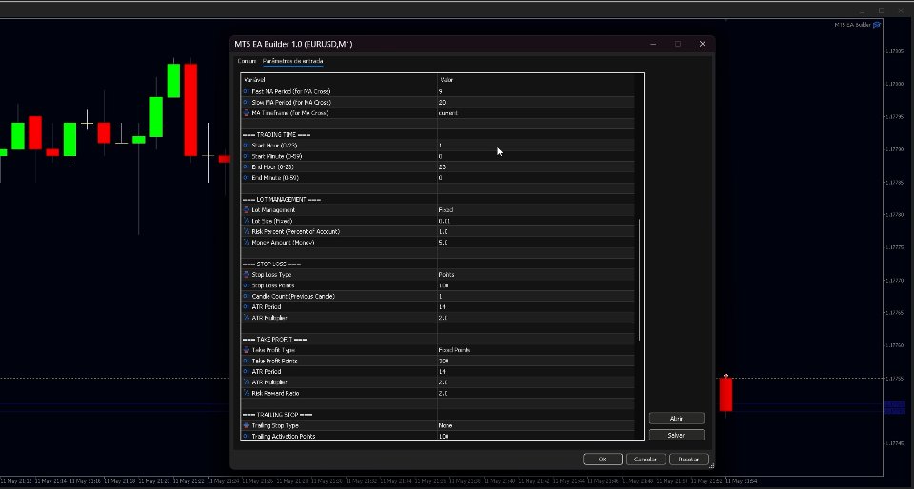914x489 pixels.
Task: Edit the Take Profit Points value 300
Action: point(536,361)
